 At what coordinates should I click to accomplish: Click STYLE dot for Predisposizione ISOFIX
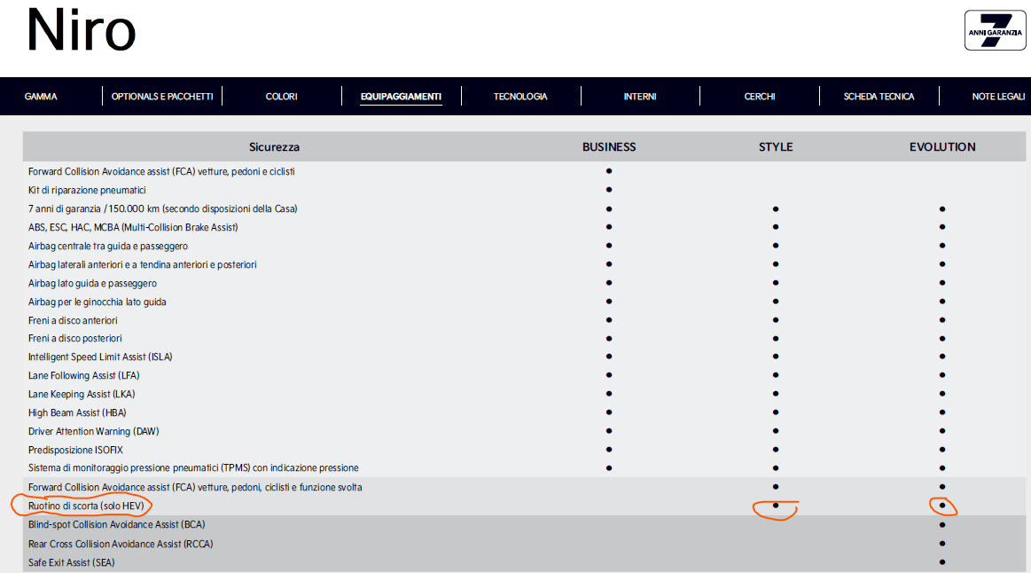[776, 450]
